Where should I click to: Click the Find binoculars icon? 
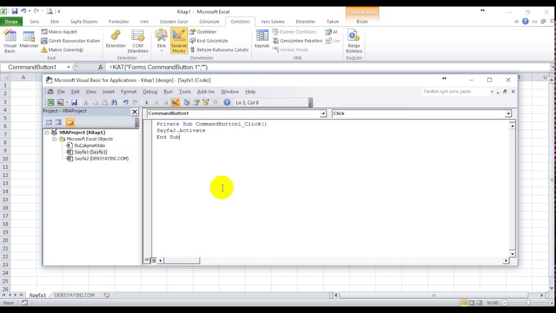(x=114, y=103)
